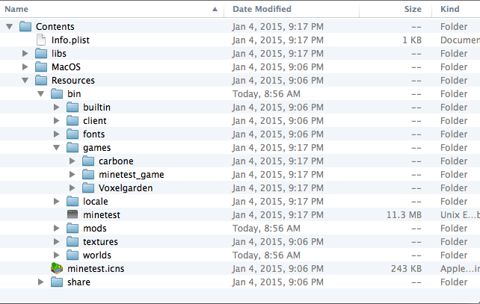480x304 pixels.
Task: Click the fonts folder icon
Action: tap(73, 134)
